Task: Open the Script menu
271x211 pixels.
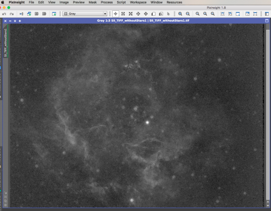Action: click(x=121, y=2)
